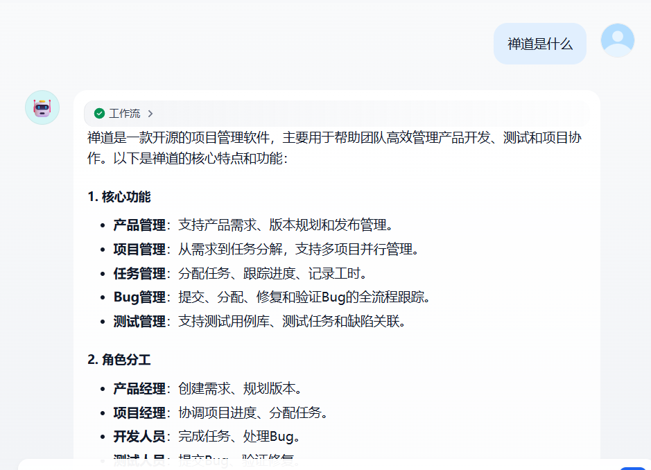Screen dimensions: 651x470
Task: Click the text 分配任务、跟踪进度、记录工时
Action: pos(272,273)
